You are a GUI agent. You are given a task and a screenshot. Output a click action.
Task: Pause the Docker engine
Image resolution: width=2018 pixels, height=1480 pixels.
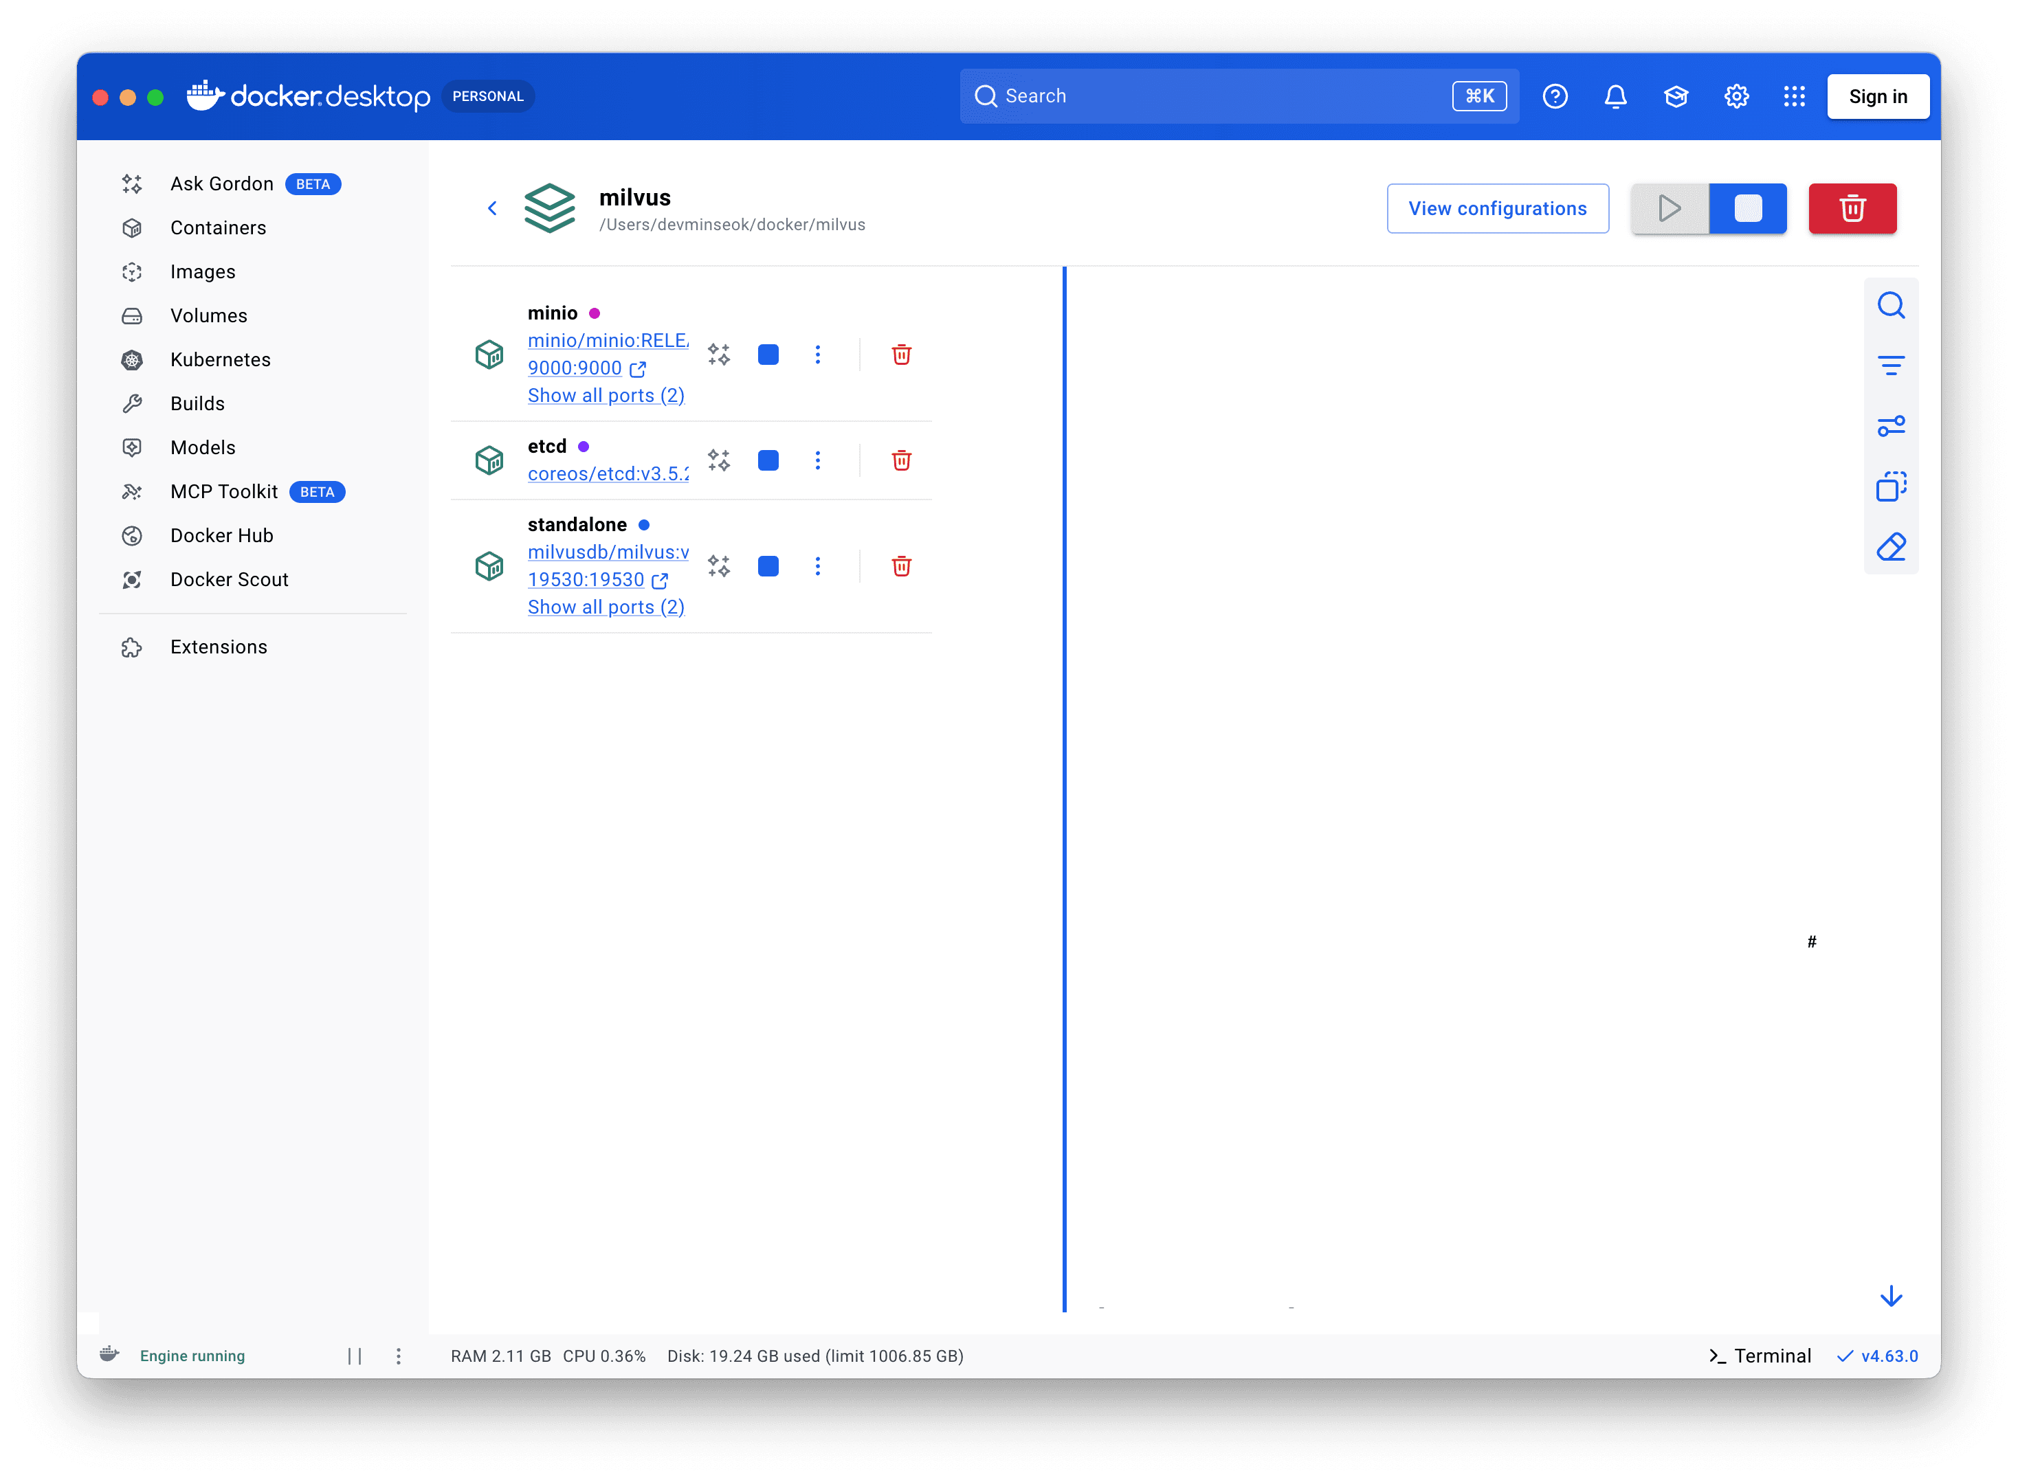click(355, 1356)
